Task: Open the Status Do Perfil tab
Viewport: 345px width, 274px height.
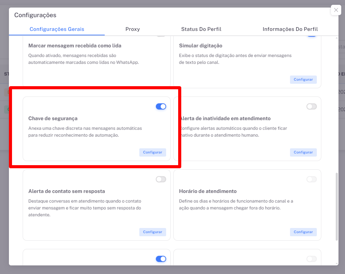Action: point(201,29)
